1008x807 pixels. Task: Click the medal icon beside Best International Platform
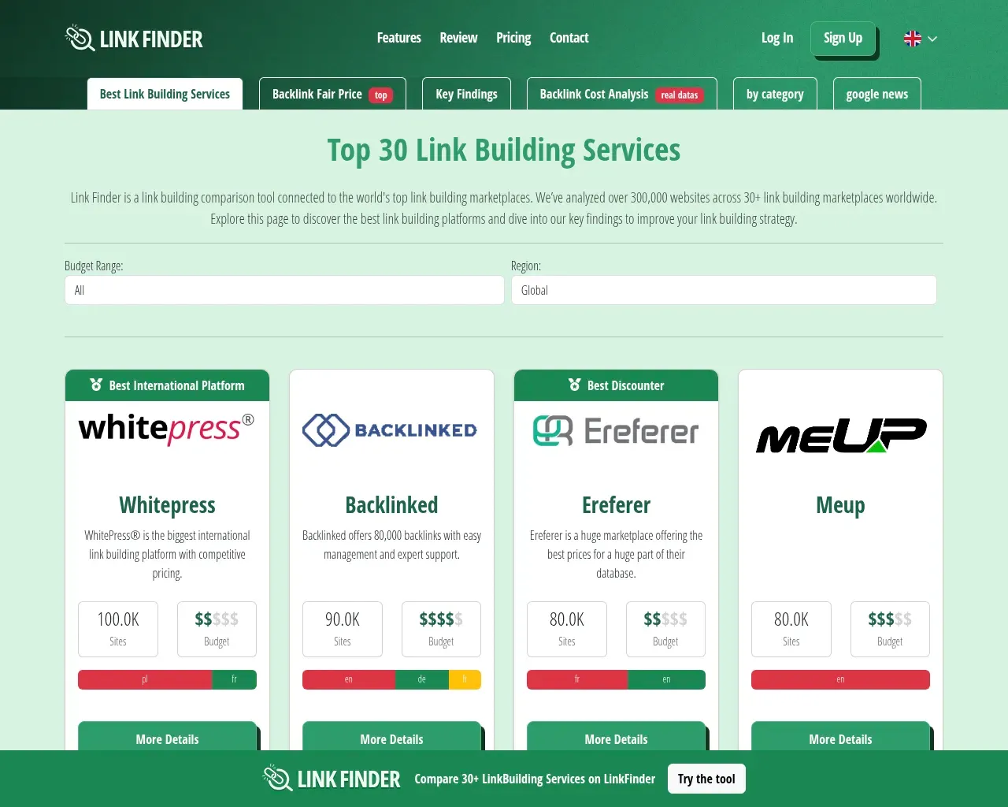tap(96, 385)
